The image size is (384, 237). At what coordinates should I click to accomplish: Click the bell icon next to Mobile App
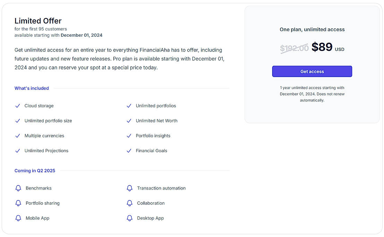pyautogui.click(x=18, y=218)
